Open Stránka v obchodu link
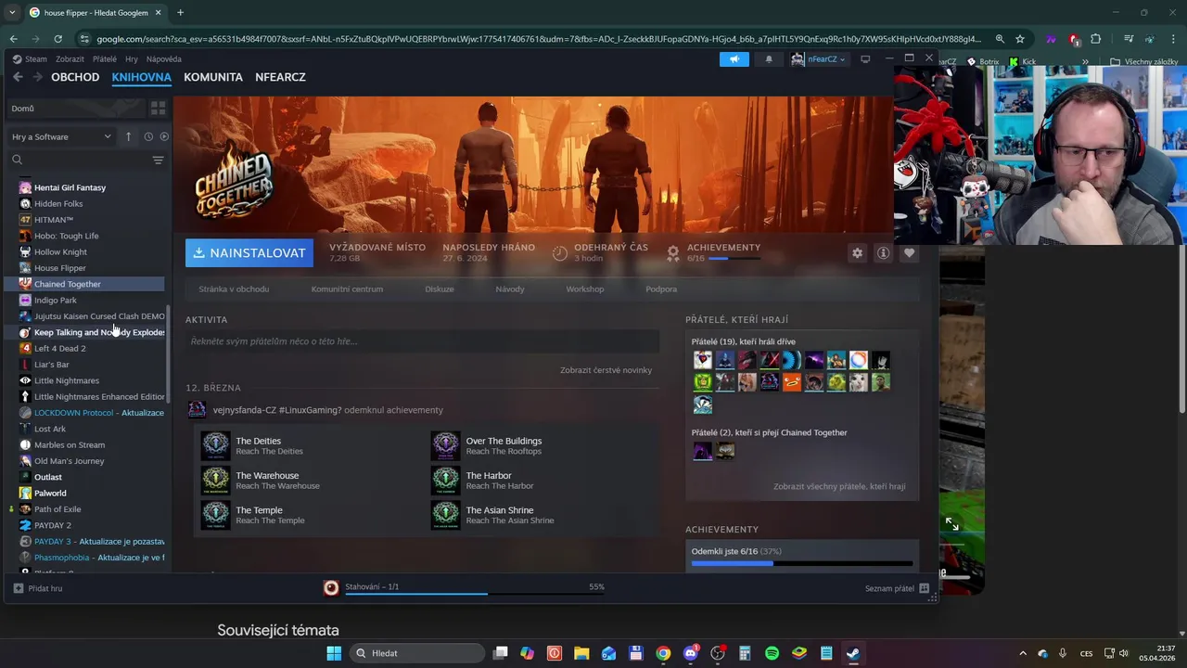 click(x=234, y=289)
